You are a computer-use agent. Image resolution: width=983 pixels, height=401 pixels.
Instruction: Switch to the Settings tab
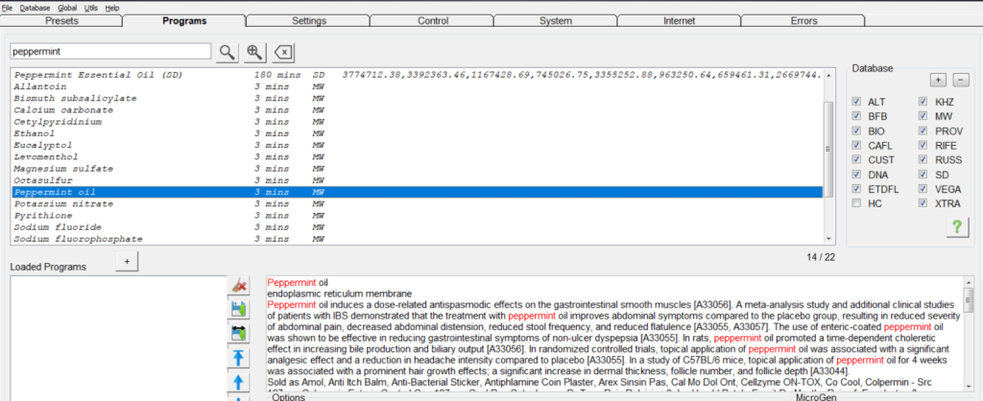(308, 21)
